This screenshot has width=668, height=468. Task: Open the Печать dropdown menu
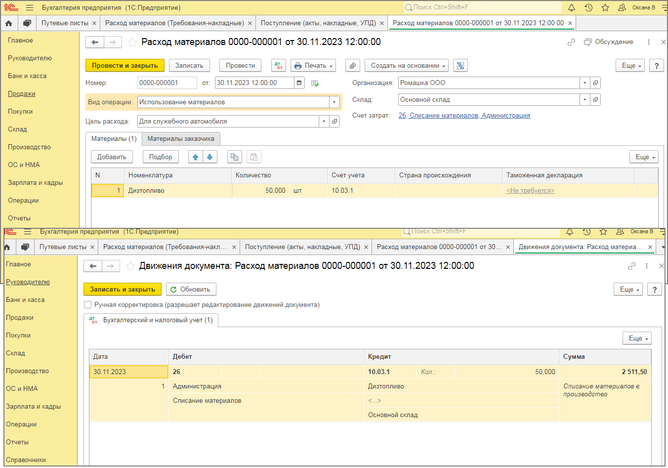tap(313, 66)
